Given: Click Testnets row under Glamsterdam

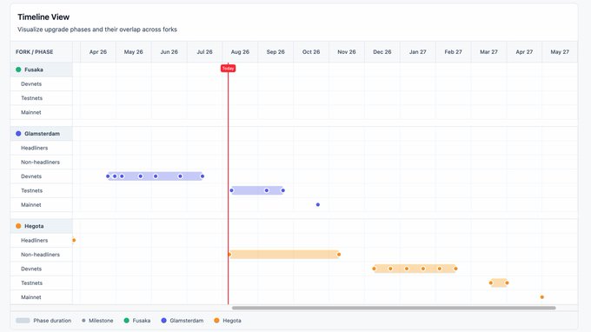Looking at the screenshot, I should [42, 190].
